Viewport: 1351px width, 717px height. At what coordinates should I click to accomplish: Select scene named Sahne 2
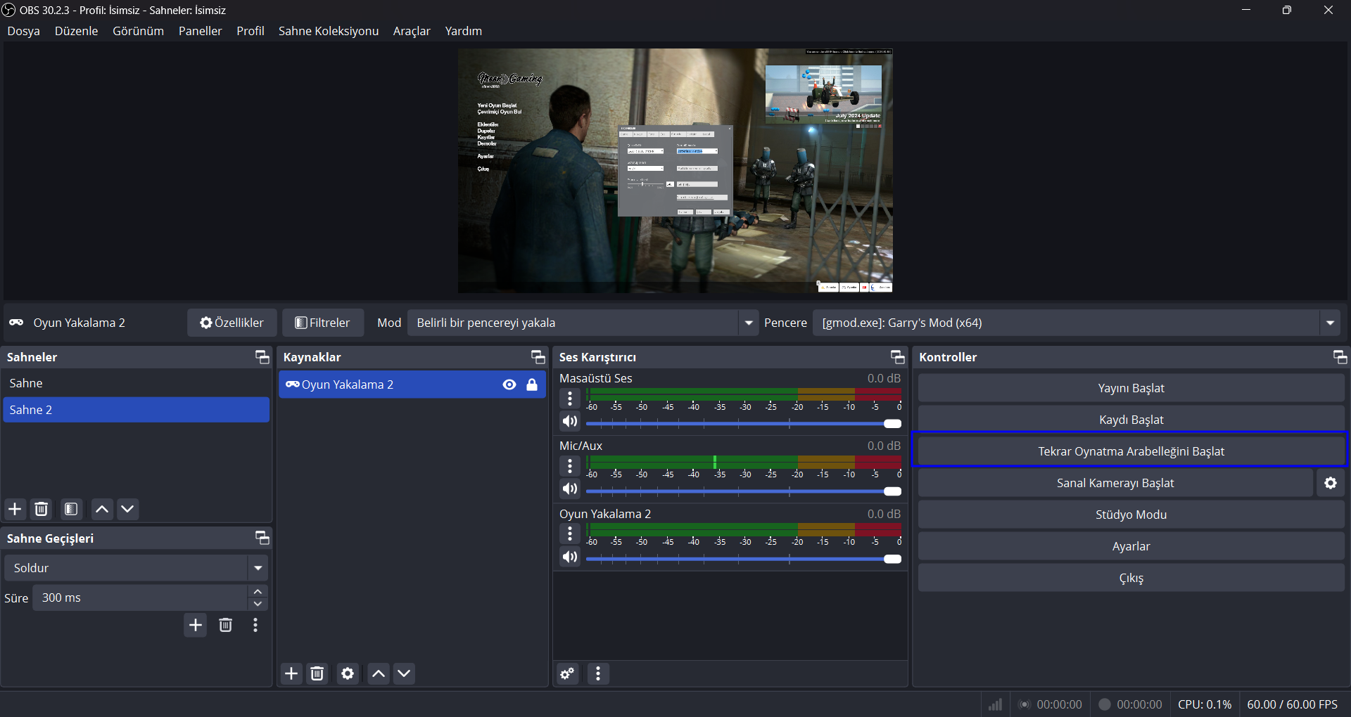coord(136,410)
